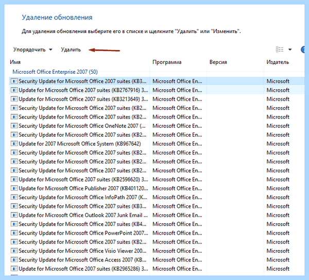This screenshot has height=280, width=309.
Task: Click the icon of Outlook 2007 Junk Email update
Action: click(x=14, y=215)
